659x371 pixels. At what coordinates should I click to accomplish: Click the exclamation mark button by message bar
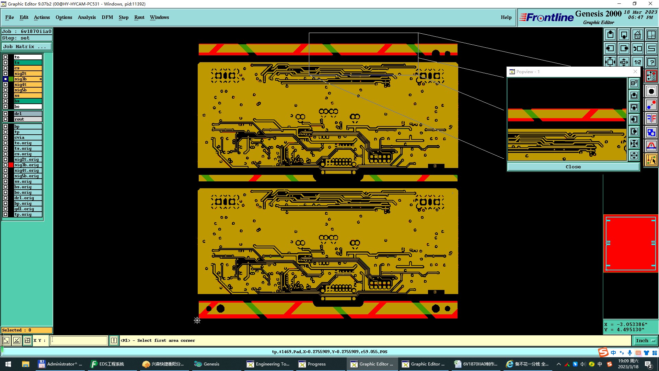pos(114,340)
